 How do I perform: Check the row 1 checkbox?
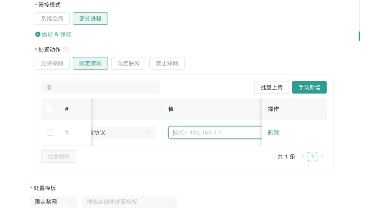tap(50, 133)
